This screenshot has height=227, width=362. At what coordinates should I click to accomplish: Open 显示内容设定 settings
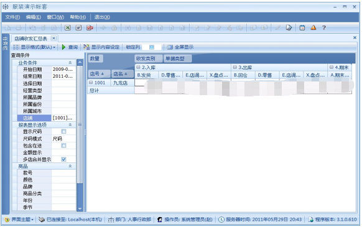[101, 47]
